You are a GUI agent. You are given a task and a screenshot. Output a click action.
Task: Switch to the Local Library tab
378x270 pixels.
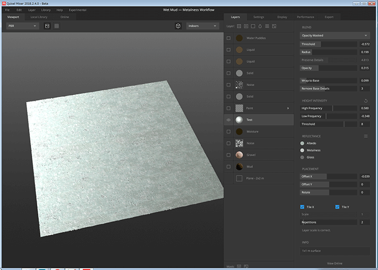coord(39,17)
